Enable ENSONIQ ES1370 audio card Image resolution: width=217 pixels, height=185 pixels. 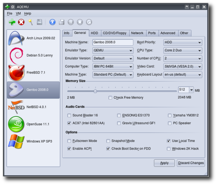point(119,115)
